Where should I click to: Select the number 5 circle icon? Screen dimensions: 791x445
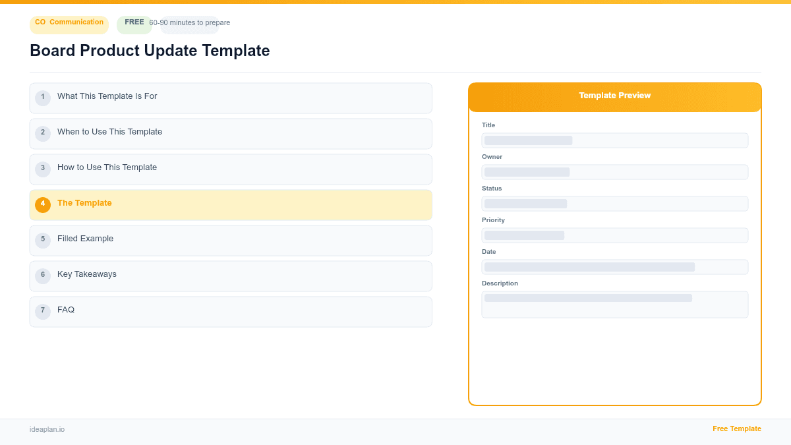(x=43, y=240)
